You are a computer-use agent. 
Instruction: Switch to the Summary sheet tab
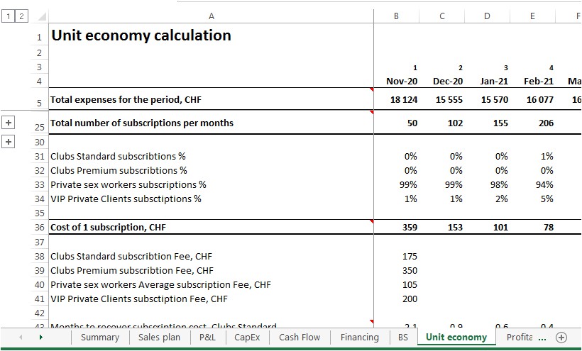[100, 338]
